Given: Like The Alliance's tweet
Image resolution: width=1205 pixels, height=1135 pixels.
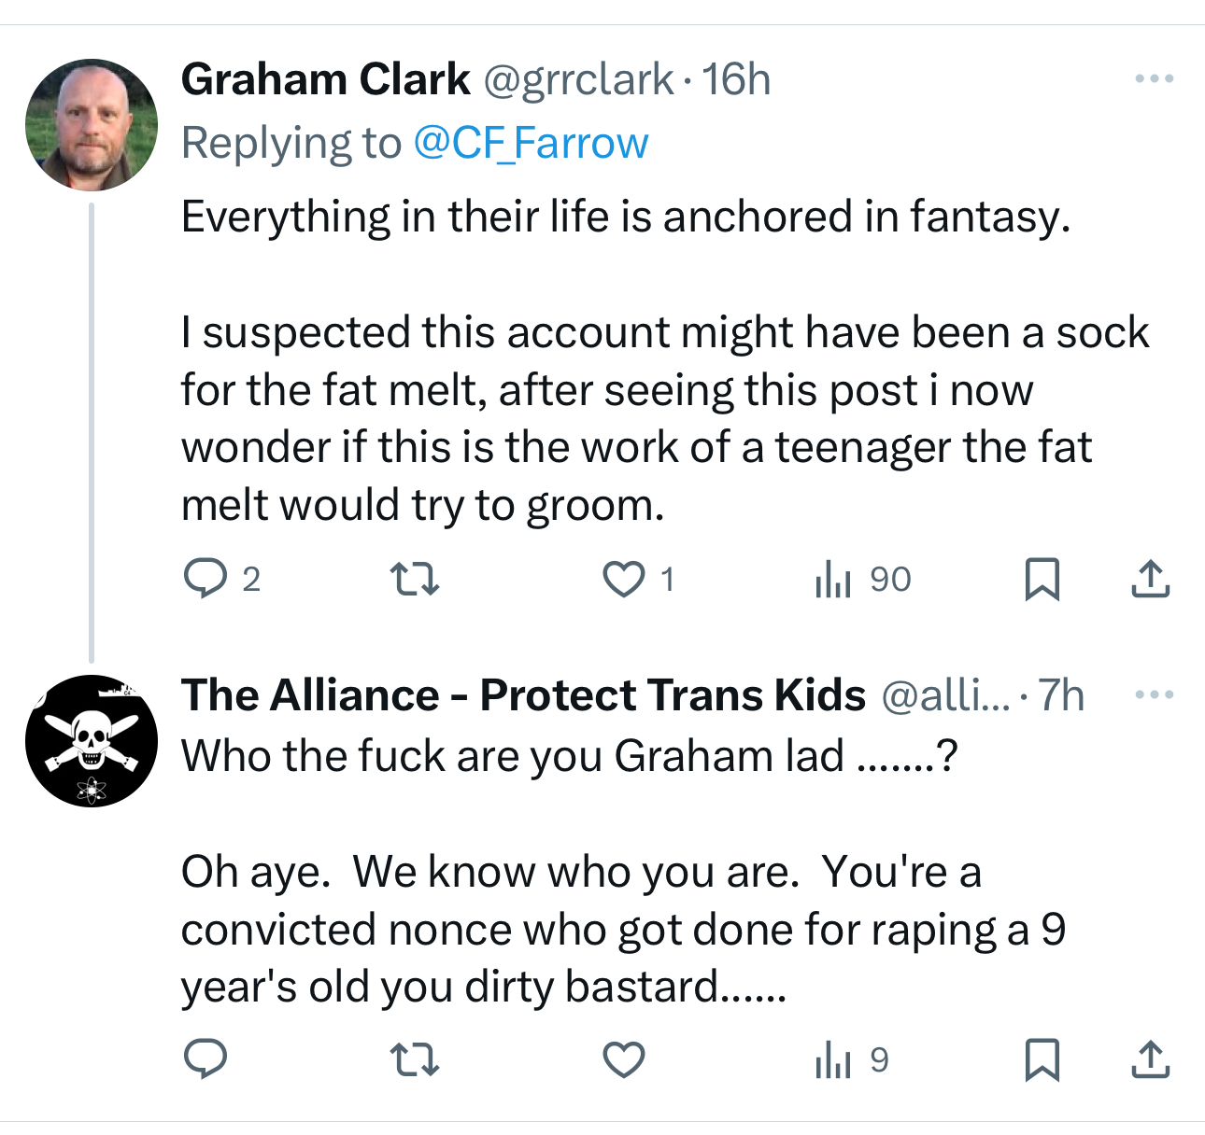Looking at the screenshot, I should tap(623, 1059).
